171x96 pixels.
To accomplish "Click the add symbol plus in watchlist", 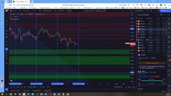I will pos(158,15).
